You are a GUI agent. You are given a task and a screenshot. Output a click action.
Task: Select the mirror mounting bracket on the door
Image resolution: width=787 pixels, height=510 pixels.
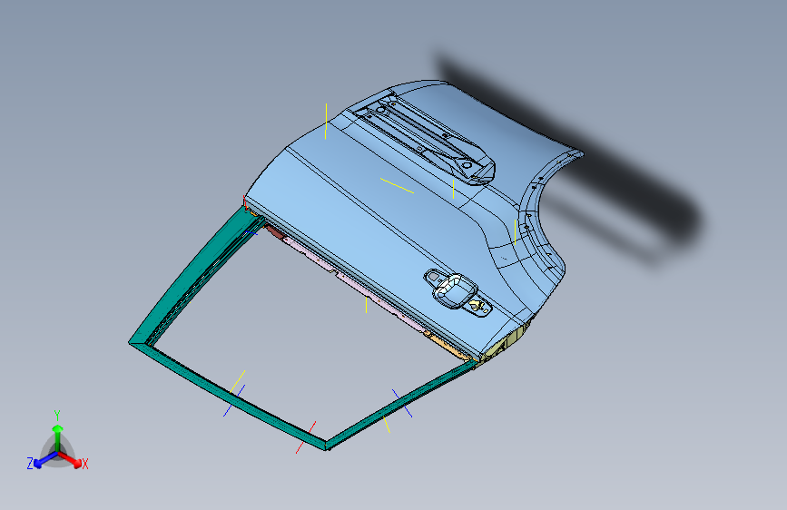(427, 138)
